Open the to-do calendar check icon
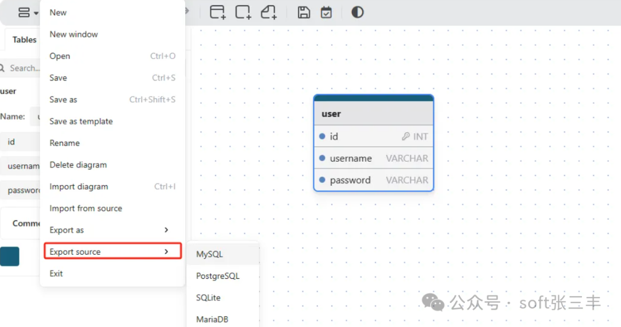This screenshot has width=621, height=327. pos(327,12)
